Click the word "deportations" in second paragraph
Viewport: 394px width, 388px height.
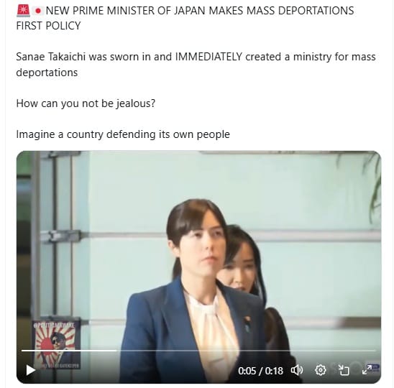click(47, 73)
